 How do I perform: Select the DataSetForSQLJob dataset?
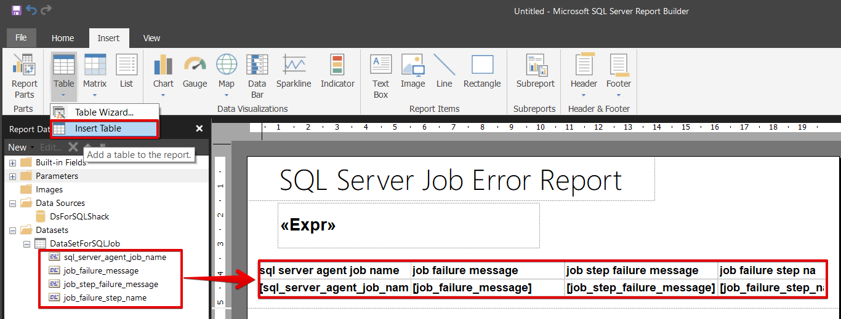[x=77, y=243]
